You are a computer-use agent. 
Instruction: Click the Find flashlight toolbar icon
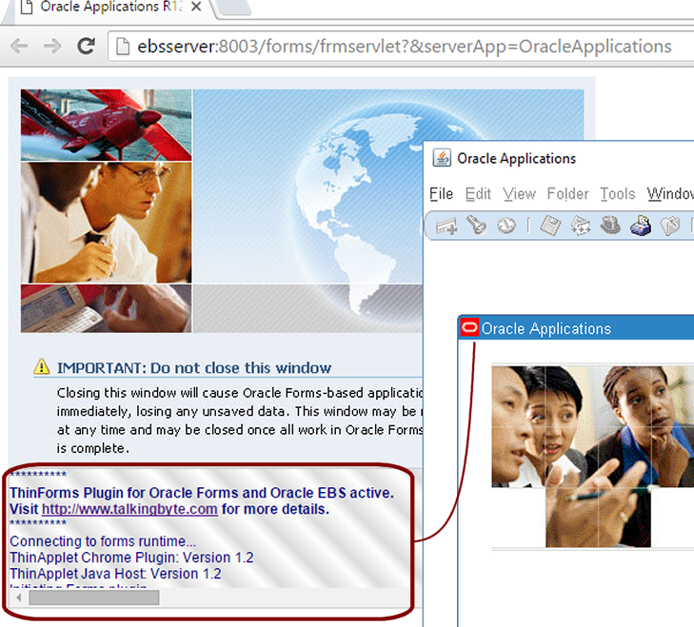point(476,225)
